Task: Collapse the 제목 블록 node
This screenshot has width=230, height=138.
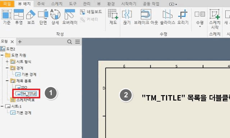Action: click(x=7, y=81)
